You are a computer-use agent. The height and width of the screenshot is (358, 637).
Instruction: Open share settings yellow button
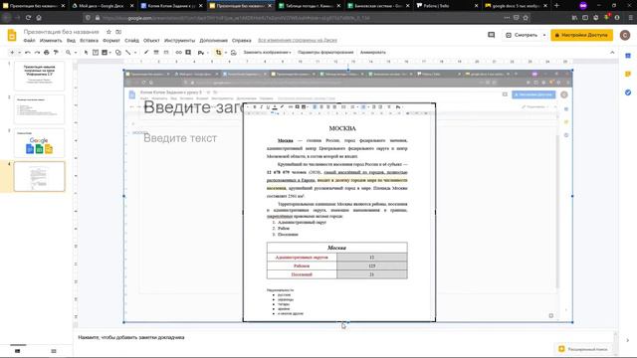(581, 36)
